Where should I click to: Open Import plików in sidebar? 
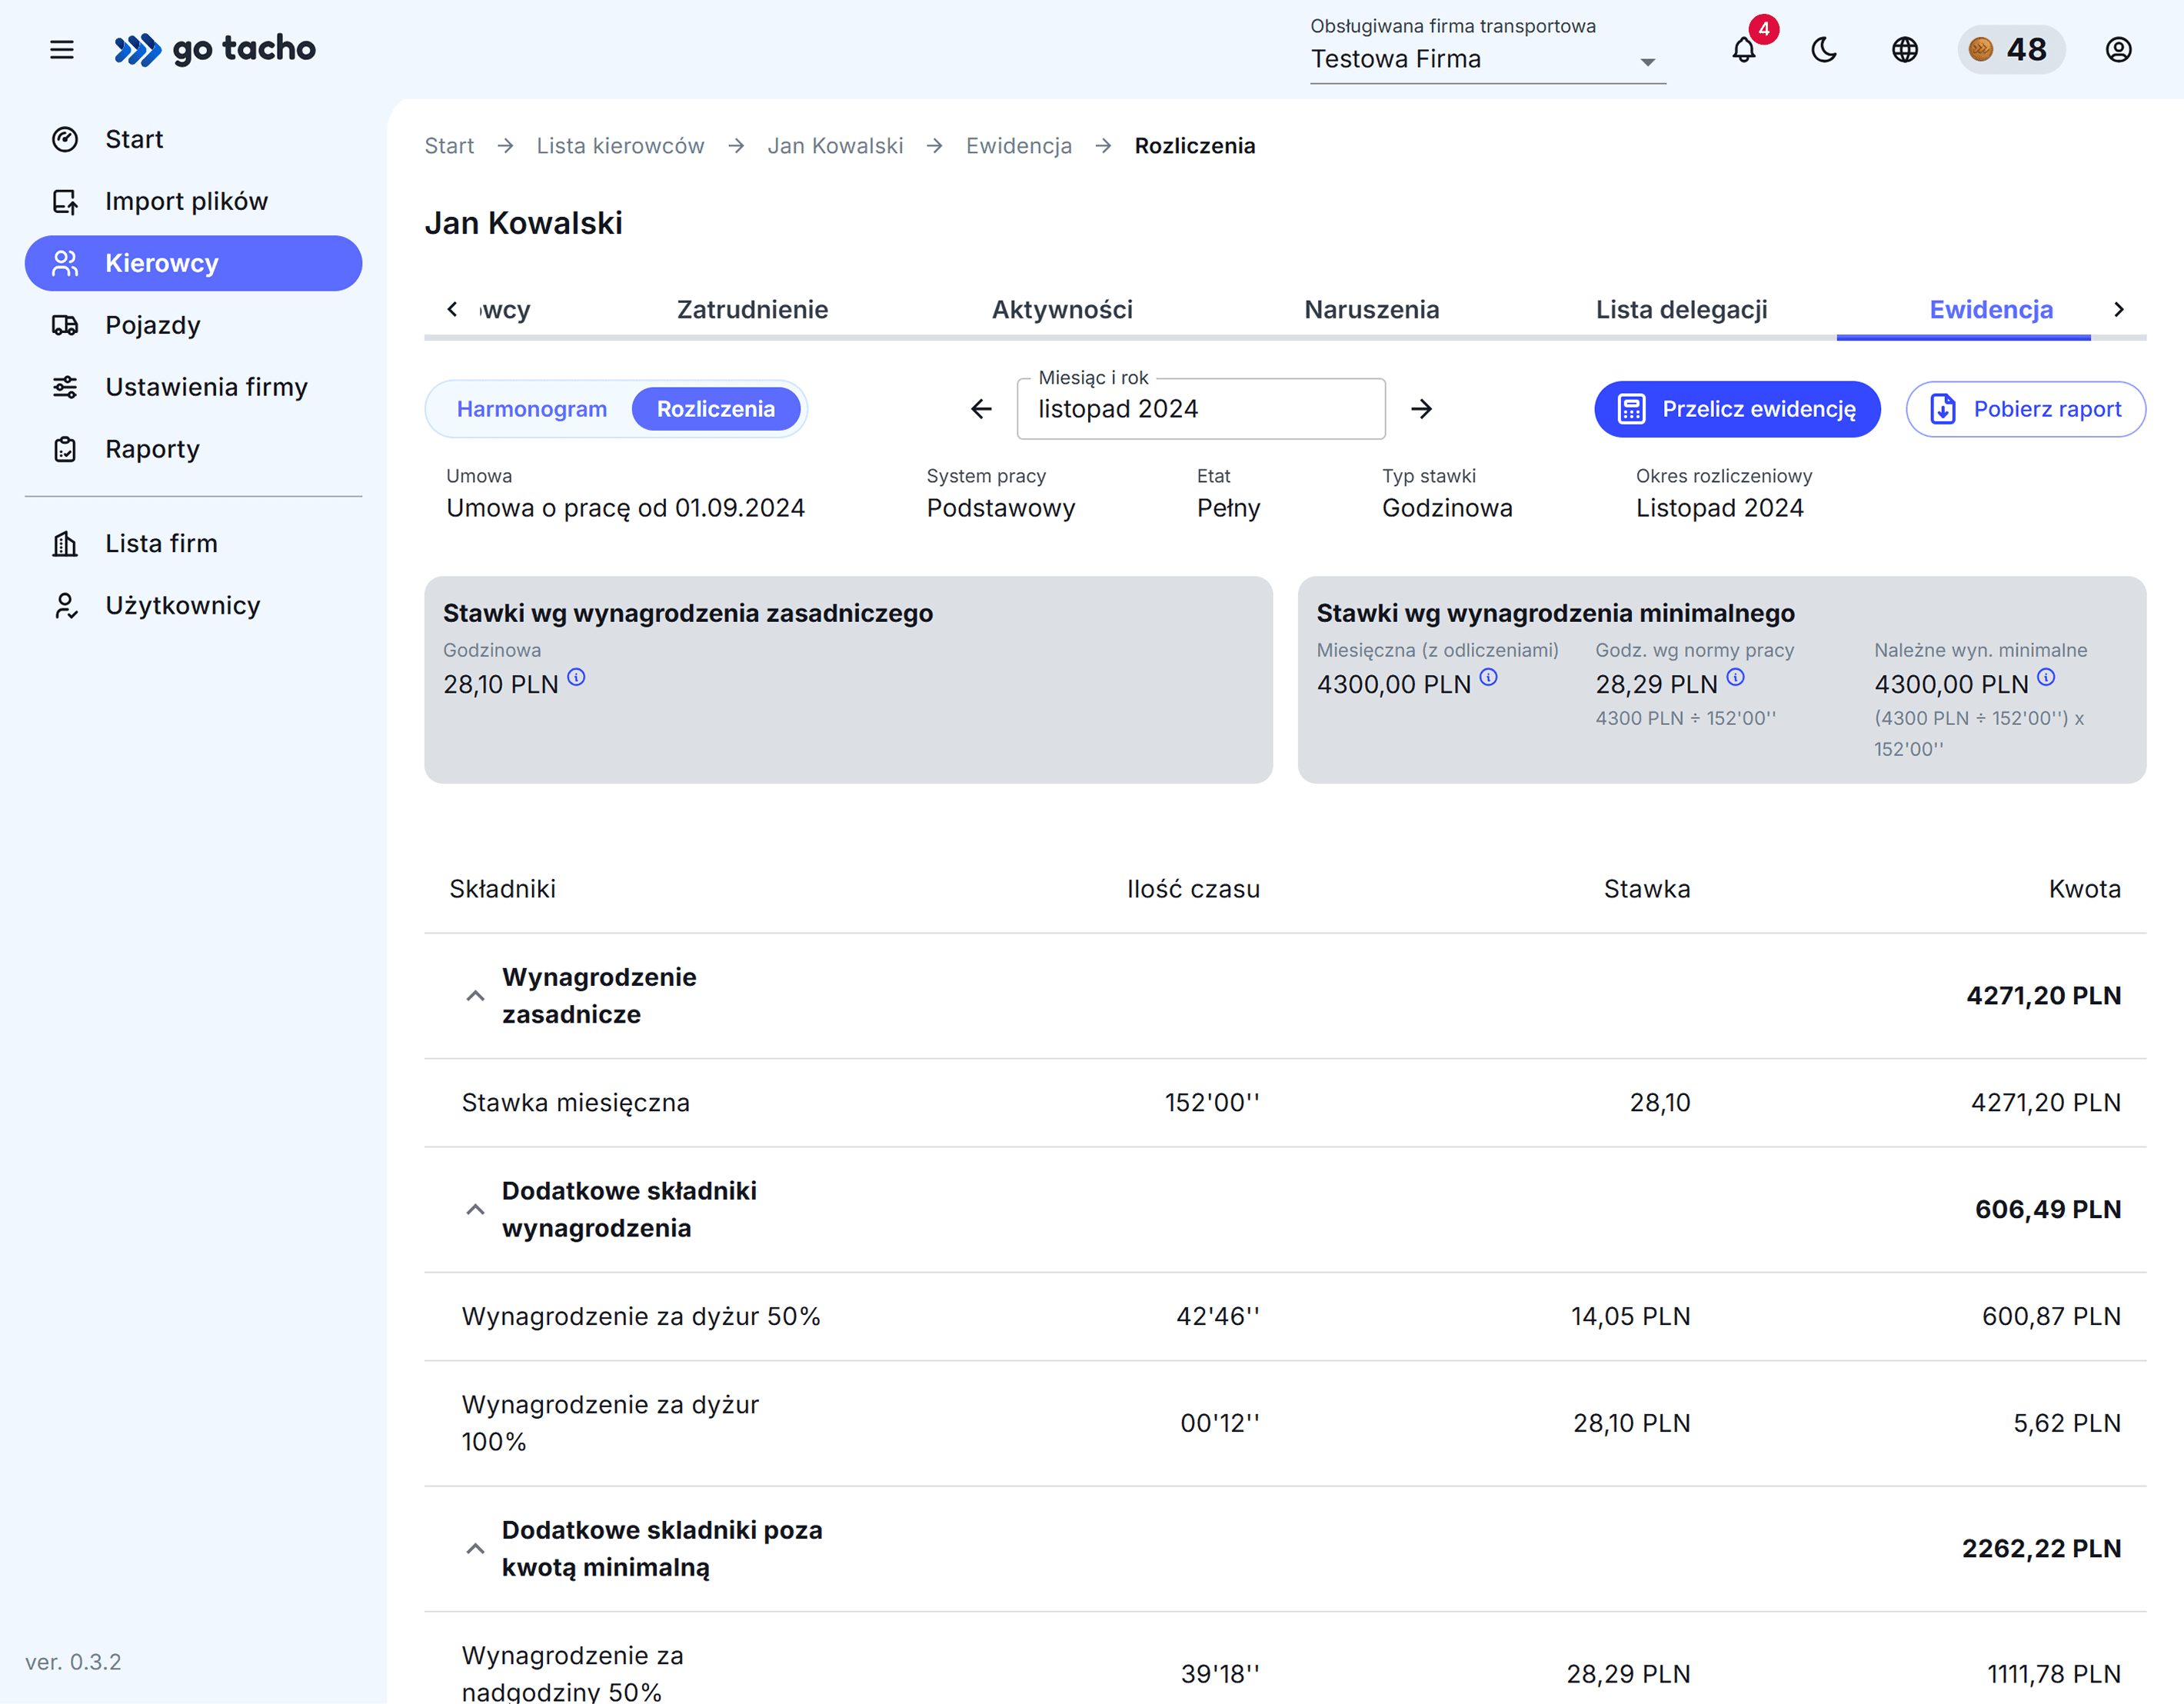pyautogui.click(x=193, y=201)
